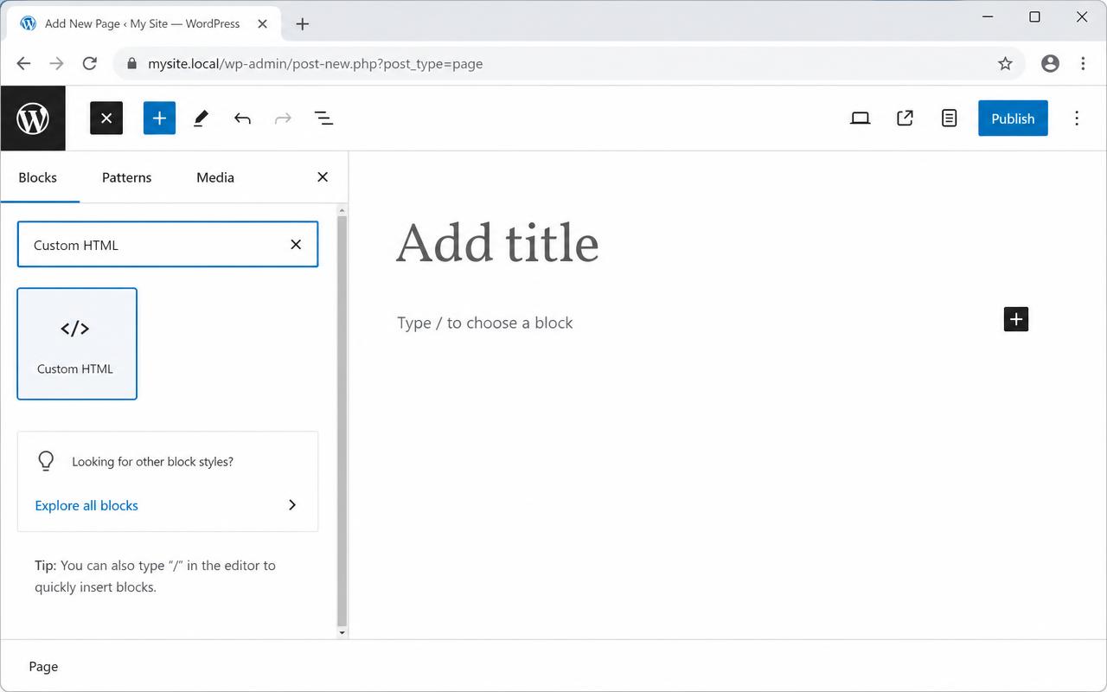Select the Add New Page browser tab
Screen dimensions: 1107x692
[144, 24]
